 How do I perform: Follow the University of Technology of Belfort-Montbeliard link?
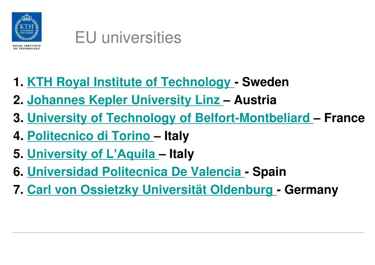170,118
